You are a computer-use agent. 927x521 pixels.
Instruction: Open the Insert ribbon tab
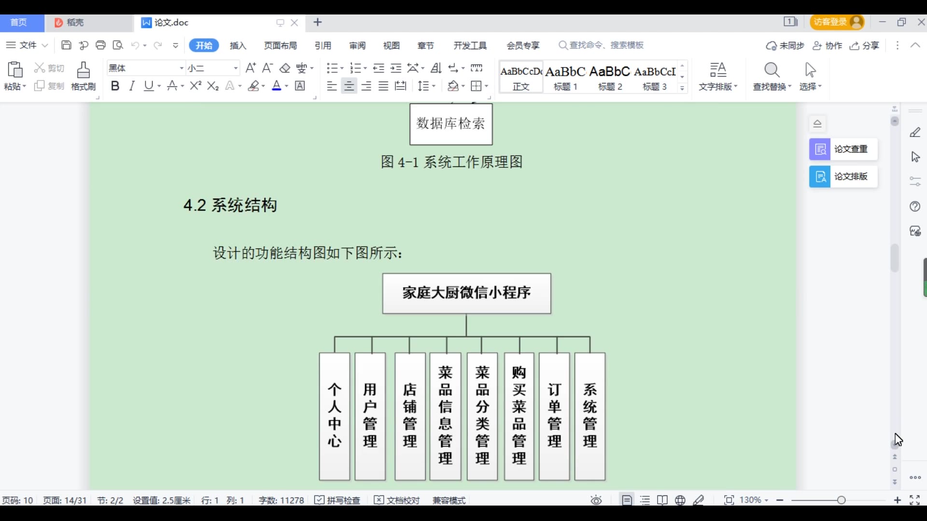(238, 45)
